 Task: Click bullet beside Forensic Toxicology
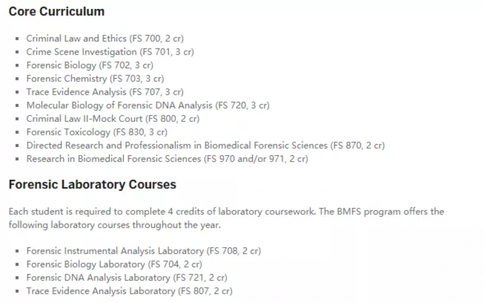[x=17, y=133]
